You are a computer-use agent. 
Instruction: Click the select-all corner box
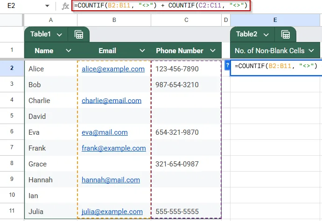(11, 20)
